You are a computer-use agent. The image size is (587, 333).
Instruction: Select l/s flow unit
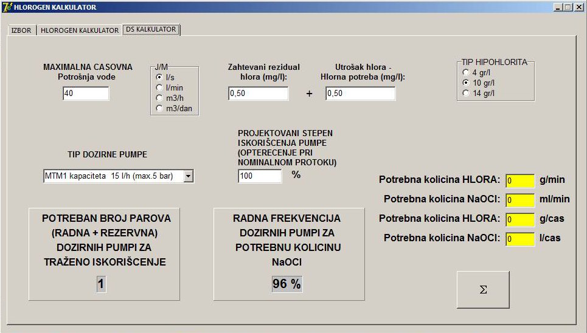pyautogui.click(x=165, y=77)
